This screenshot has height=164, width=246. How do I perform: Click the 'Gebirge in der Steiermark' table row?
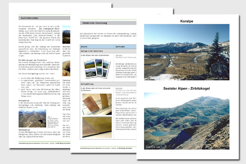coord(108,51)
